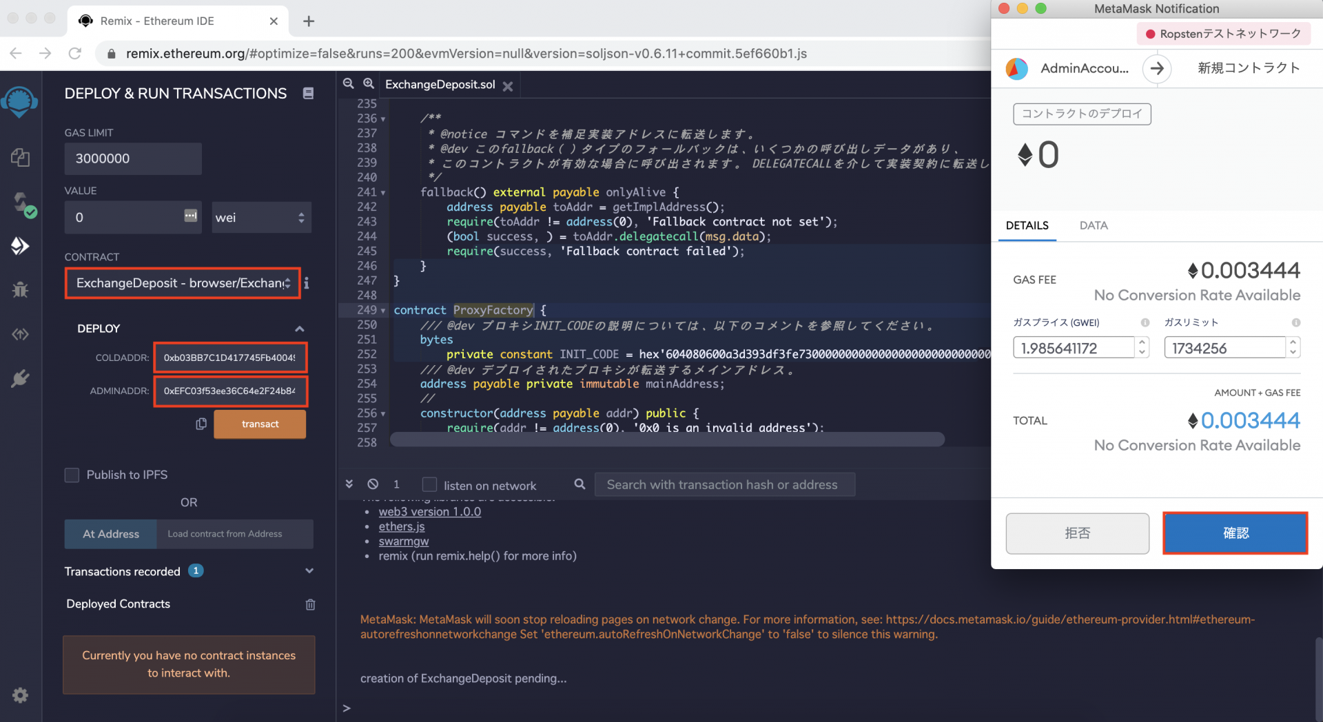Click the COLDADDR address input
Image resolution: width=1323 pixels, height=722 pixels.
[x=230, y=358]
